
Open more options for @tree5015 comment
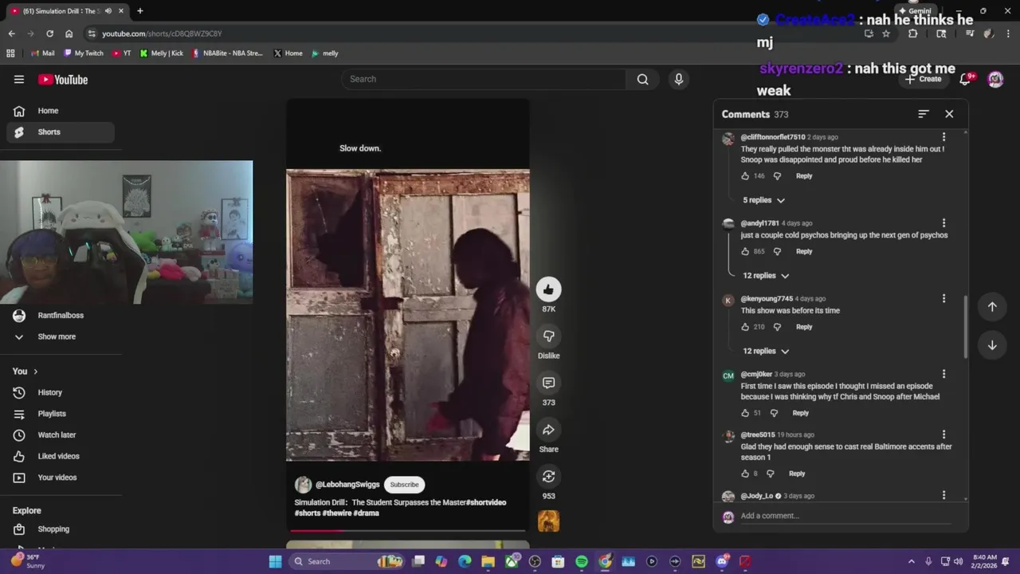pos(943,434)
